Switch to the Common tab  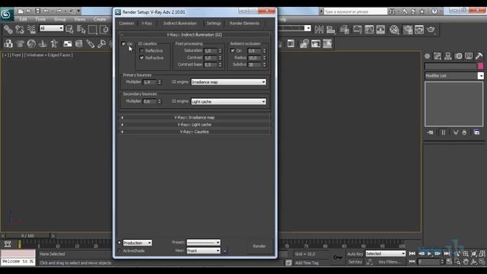pyautogui.click(x=127, y=24)
